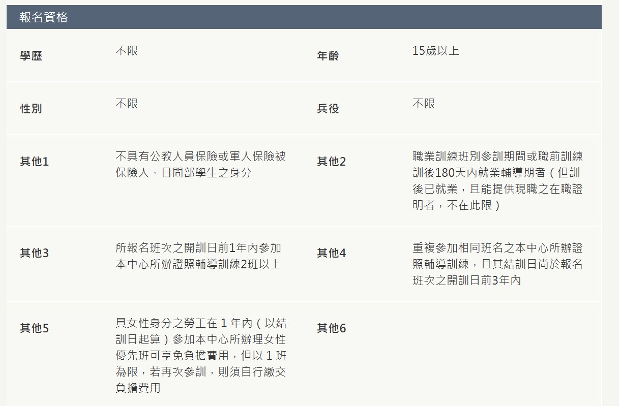Click the 其他2 row label

tap(331, 162)
